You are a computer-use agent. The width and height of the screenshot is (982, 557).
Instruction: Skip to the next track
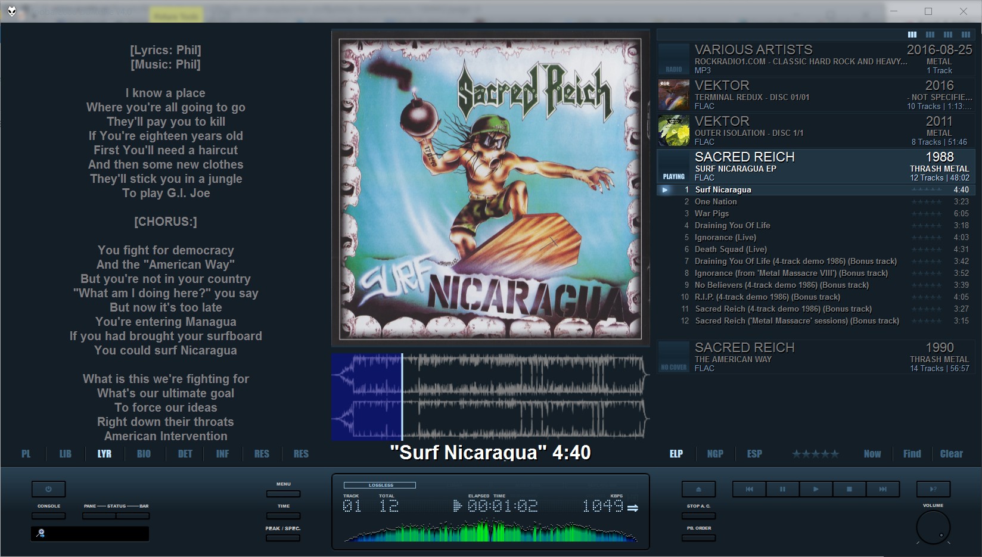(x=882, y=489)
